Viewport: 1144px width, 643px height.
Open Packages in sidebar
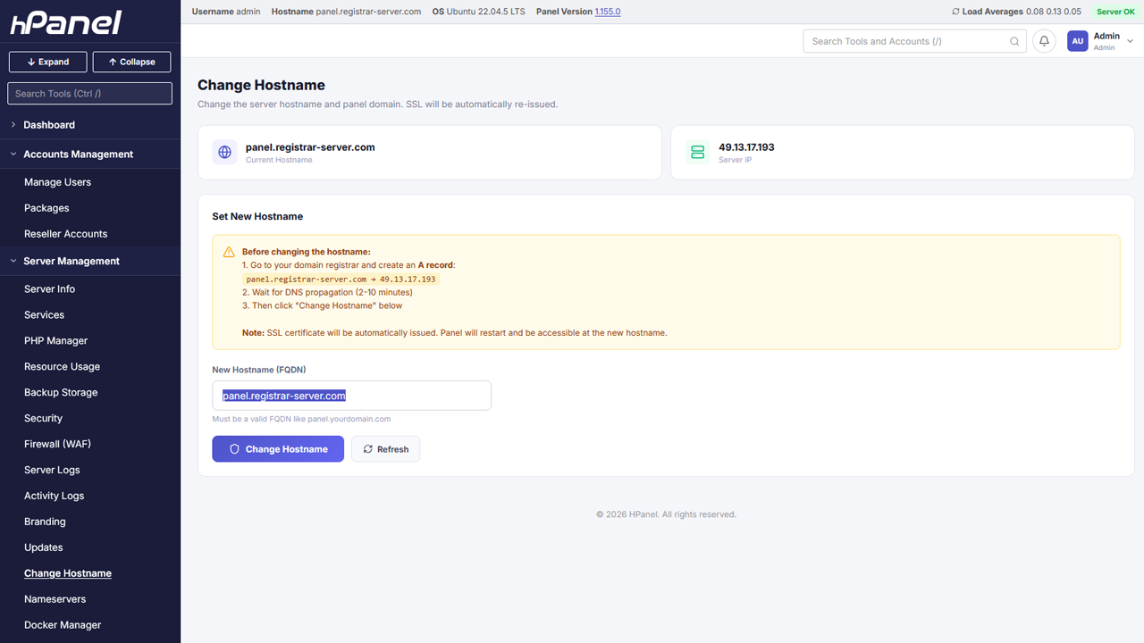coord(46,208)
